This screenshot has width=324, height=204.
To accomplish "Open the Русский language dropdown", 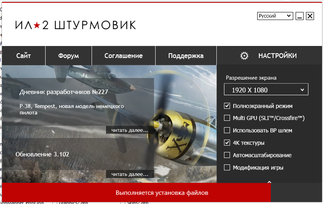I will tap(275, 16).
